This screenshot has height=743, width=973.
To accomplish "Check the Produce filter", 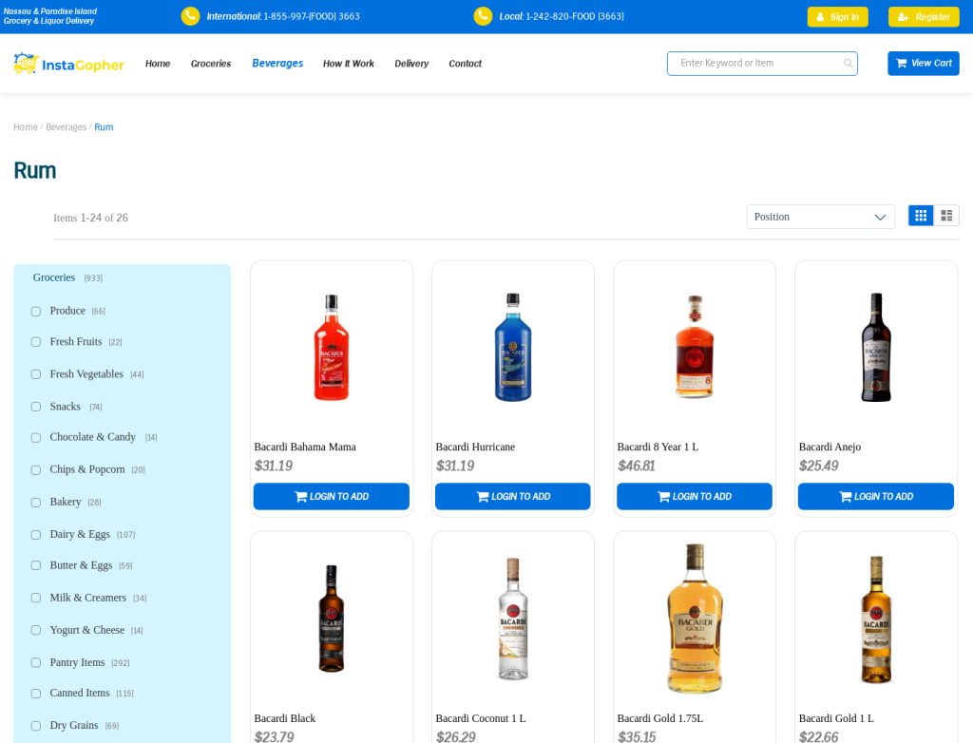I will 36,312.
